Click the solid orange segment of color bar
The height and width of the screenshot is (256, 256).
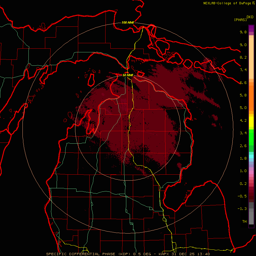[x=251, y=98]
